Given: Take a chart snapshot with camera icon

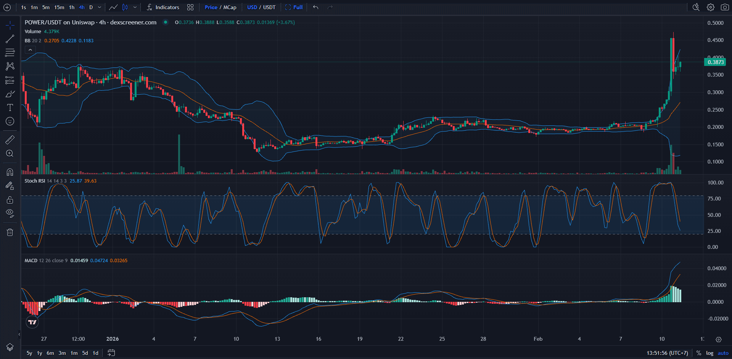Looking at the screenshot, I should point(725,7).
